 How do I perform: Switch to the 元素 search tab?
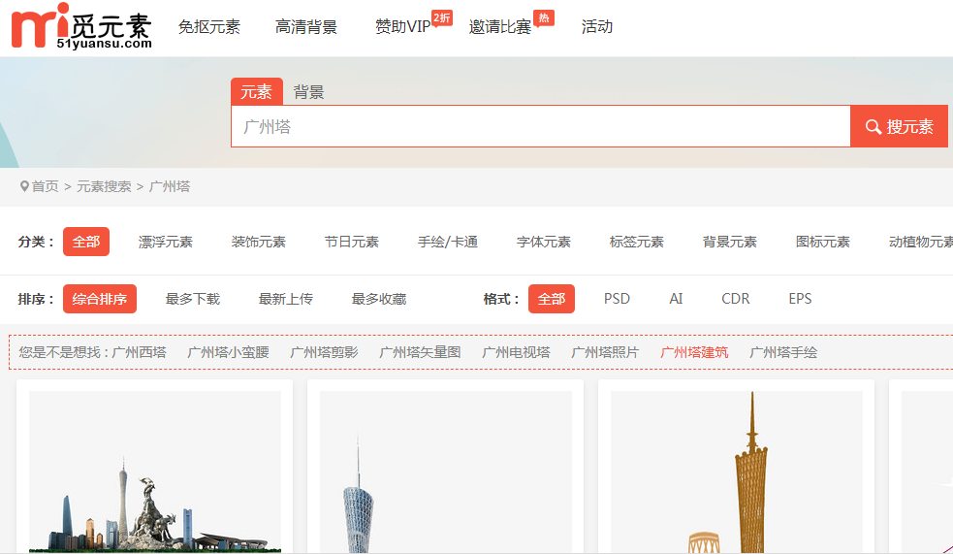(x=257, y=92)
